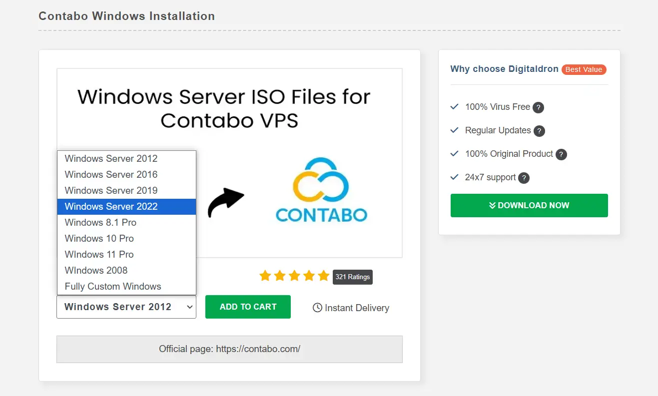Select highlighted Windows Server 2022 option

point(126,207)
